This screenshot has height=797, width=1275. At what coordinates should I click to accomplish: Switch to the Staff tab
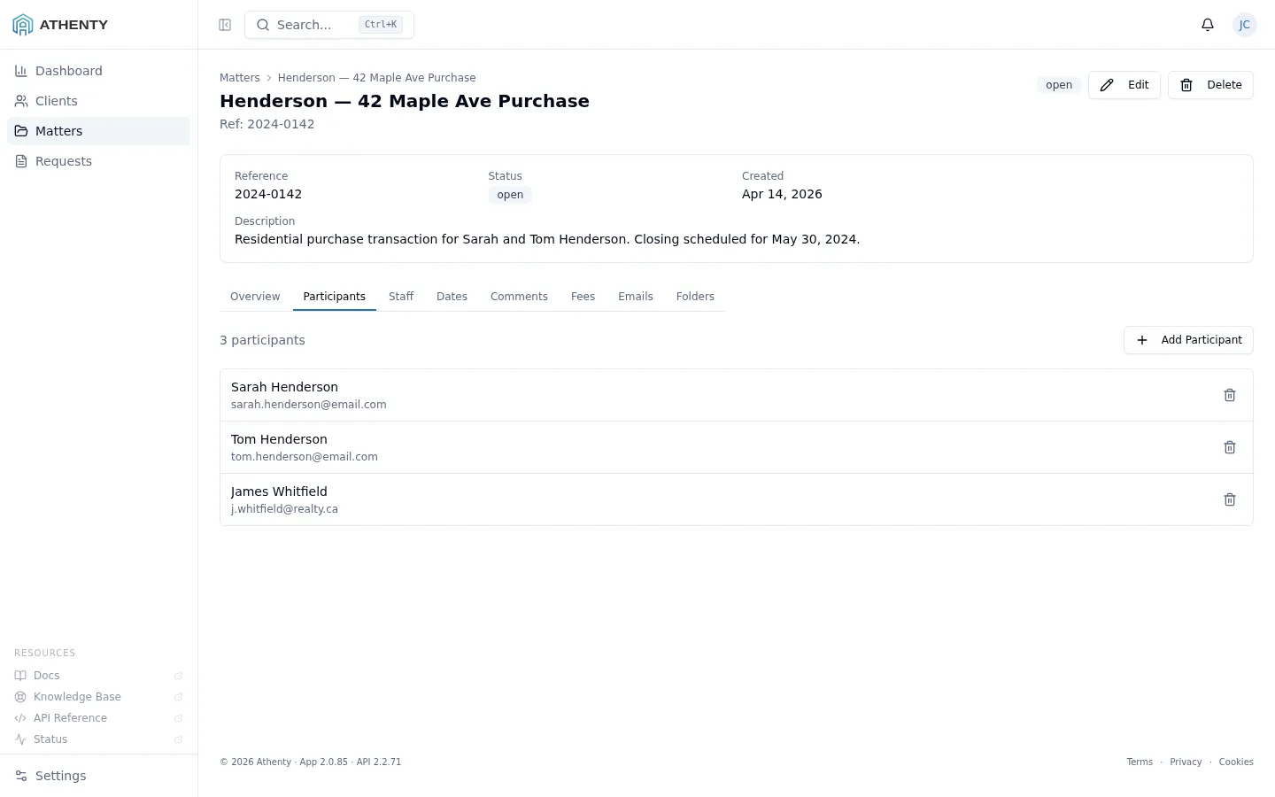click(401, 297)
